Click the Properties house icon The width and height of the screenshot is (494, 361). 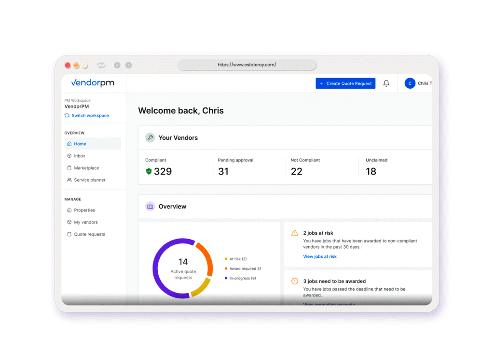tap(69, 210)
